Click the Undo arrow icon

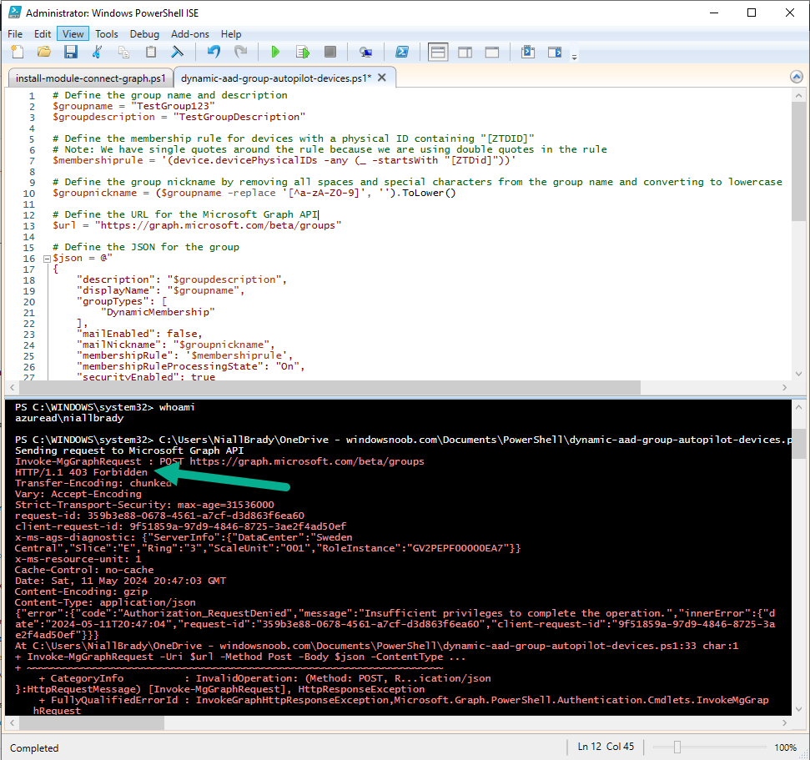[x=214, y=52]
